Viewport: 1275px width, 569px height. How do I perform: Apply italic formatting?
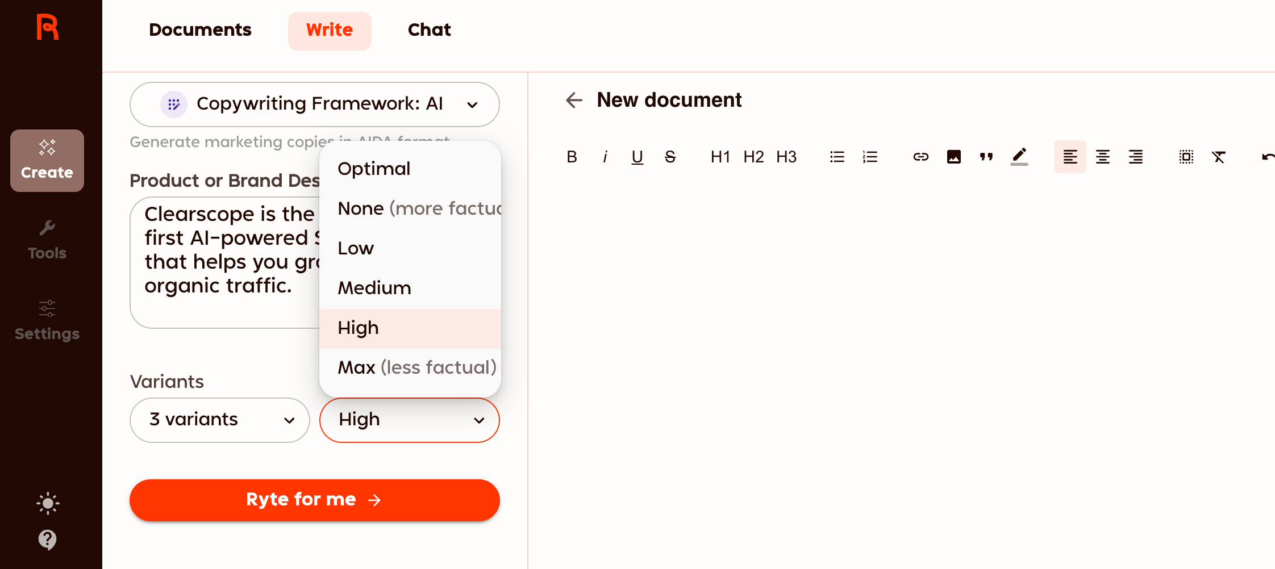tap(605, 157)
